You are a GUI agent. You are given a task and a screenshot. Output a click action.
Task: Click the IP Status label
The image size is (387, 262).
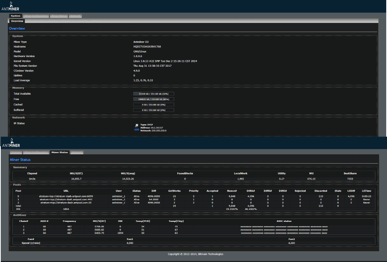point(19,123)
